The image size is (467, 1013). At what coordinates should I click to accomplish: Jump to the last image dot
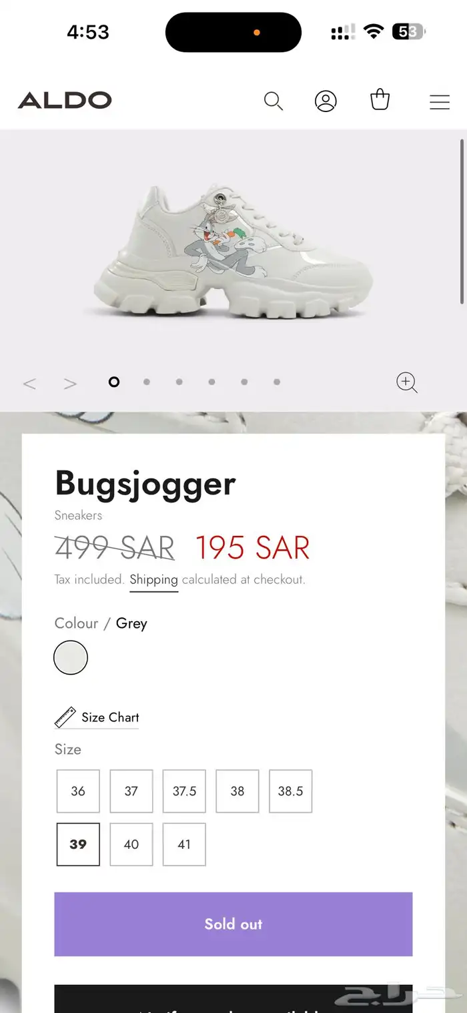click(277, 382)
